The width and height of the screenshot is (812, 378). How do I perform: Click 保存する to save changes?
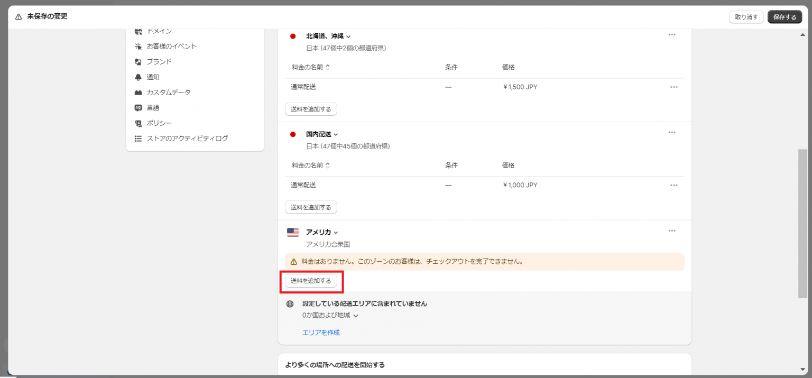point(785,16)
